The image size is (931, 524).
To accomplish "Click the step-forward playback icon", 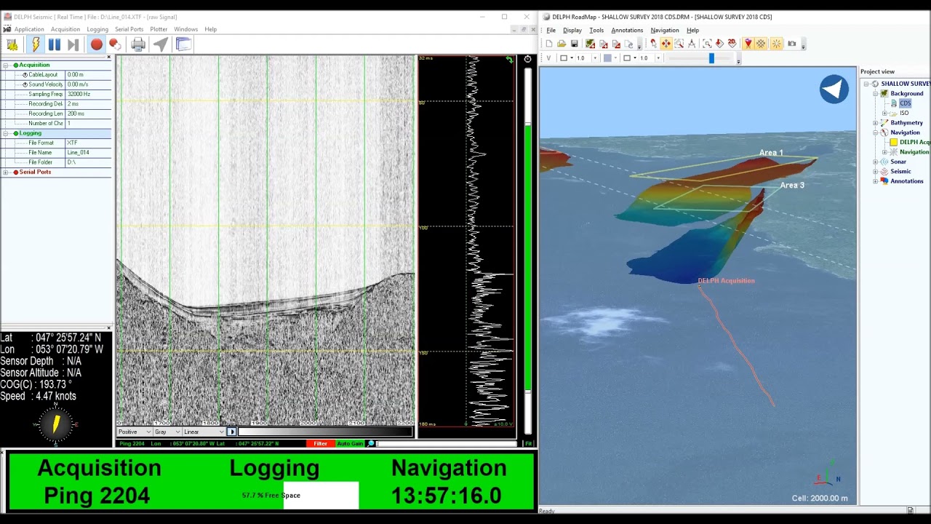I will pos(73,44).
